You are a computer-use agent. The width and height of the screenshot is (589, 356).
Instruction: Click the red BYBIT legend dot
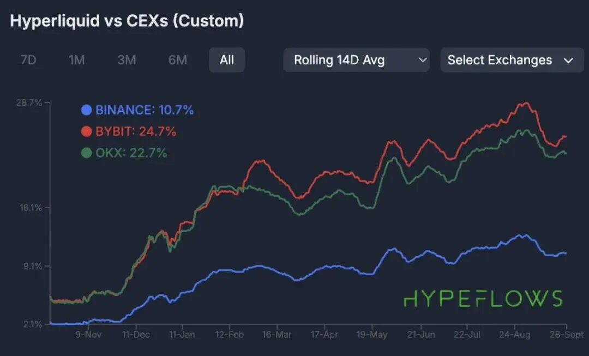[87, 131]
